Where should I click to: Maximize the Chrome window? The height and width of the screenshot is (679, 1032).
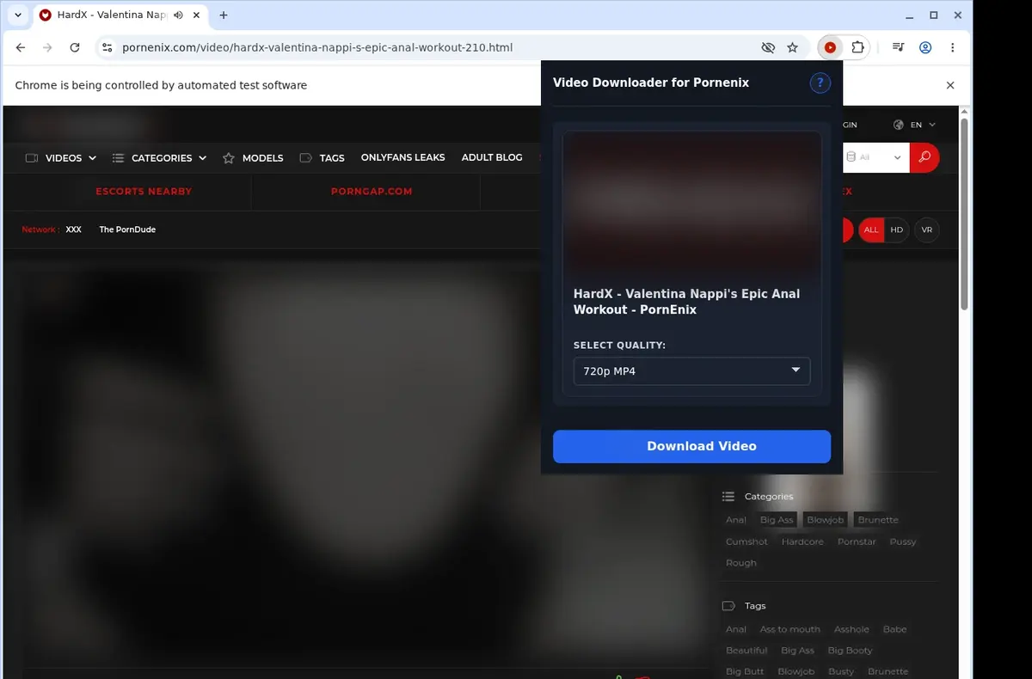pyautogui.click(x=933, y=15)
